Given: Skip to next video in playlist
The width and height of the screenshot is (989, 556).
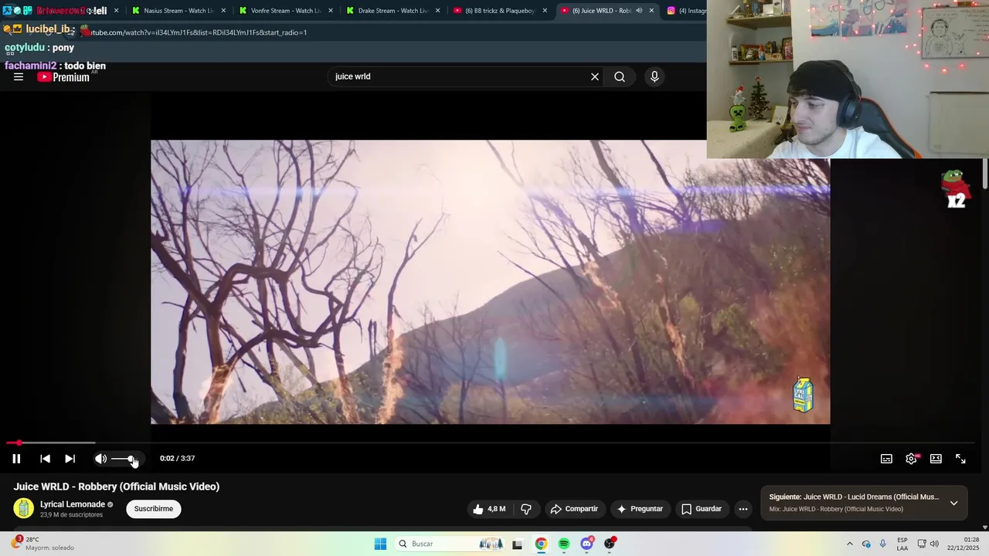Looking at the screenshot, I should (70, 459).
